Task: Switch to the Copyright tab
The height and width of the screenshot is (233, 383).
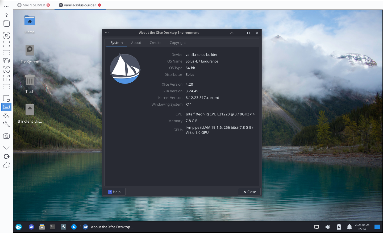Action: coord(178,43)
